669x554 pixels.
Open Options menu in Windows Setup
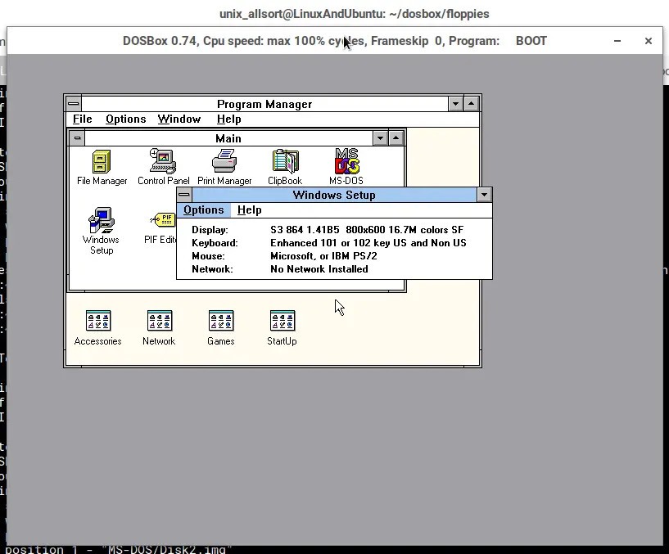click(204, 209)
